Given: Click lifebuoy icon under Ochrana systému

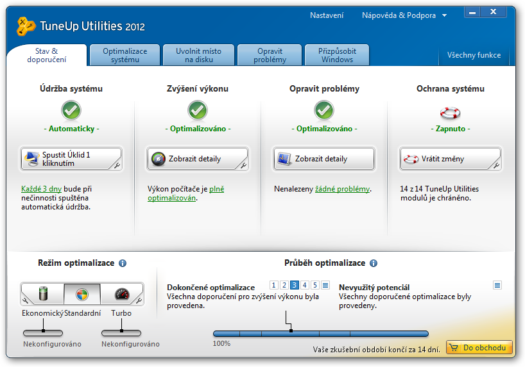Looking at the screenshot, I should coord(450,113).
